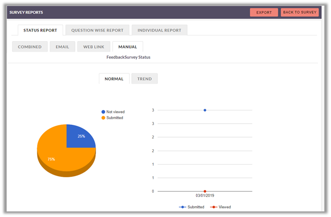The height and width of the screenshot is (217, 331).
Task: Select the Combined filter tab
Action: [x=30, y=47]
